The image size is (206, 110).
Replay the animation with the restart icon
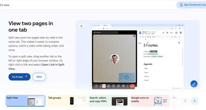click(x=81, y=26)
